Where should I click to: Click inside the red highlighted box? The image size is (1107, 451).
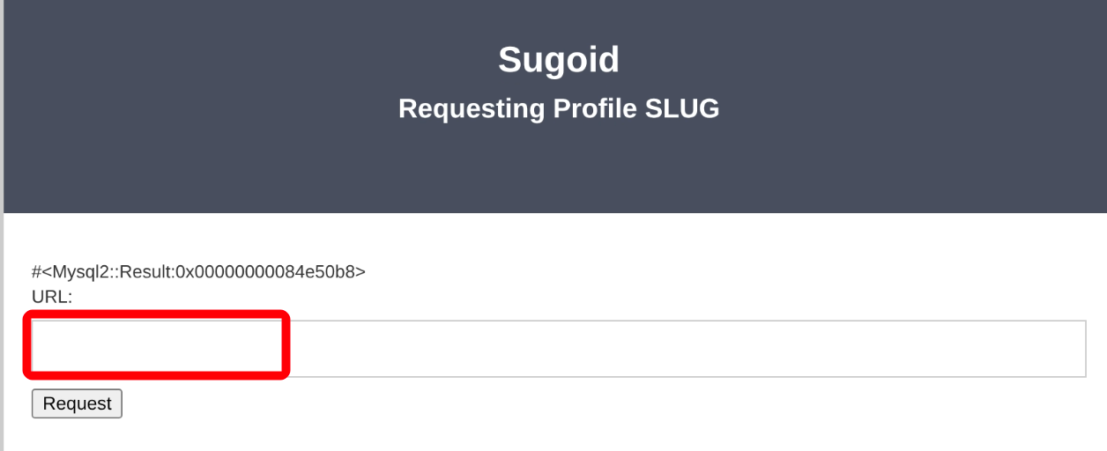[156, 344]
